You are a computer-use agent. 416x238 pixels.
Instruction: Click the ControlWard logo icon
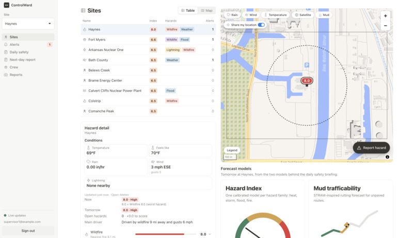6,5
